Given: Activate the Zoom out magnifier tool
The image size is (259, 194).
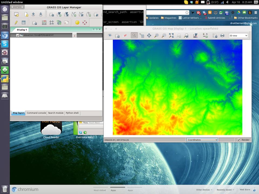Looking at the screenshot, I should click(x=163, y=35).
